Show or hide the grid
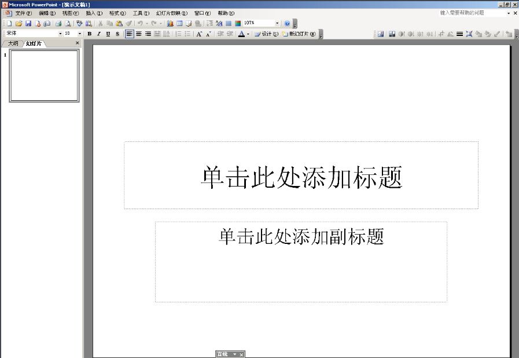The height and width of the screenshot is (358, 519). tap(229, 23)
